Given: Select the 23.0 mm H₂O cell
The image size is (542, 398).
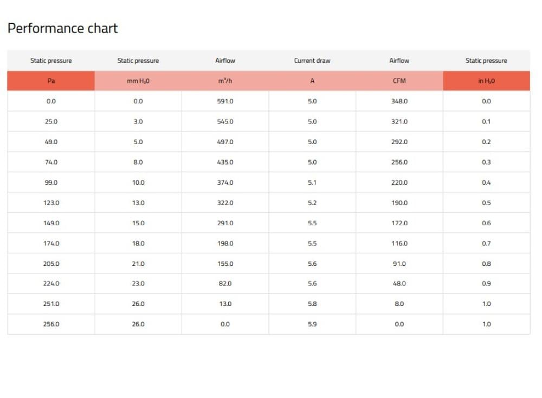Looking at the screenshot, I should (138, 284).
